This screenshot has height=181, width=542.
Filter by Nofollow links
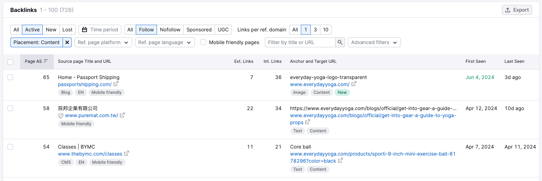170,30
